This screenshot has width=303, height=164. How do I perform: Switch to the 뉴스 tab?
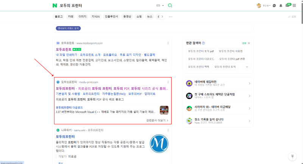point(150,17)
